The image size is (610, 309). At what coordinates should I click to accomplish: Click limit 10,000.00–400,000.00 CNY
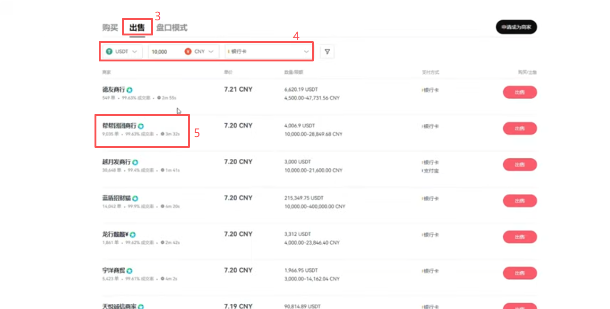pos(315,206)
